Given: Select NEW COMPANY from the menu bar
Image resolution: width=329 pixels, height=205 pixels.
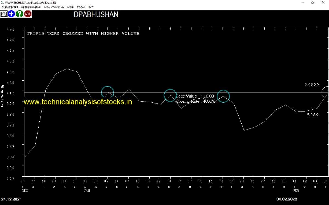Looking at the screenshot, I should click(54, 7).
